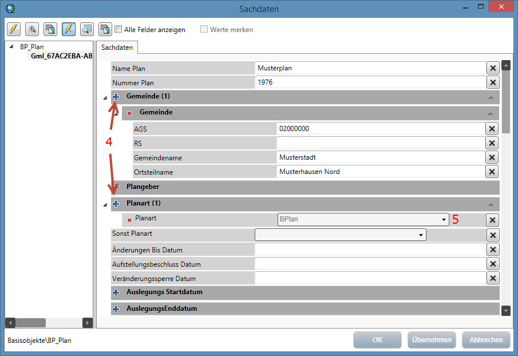Click the vertical scrollbar down arrow
The width and height of the screenshot is (518, 356).
coord(505,310)
